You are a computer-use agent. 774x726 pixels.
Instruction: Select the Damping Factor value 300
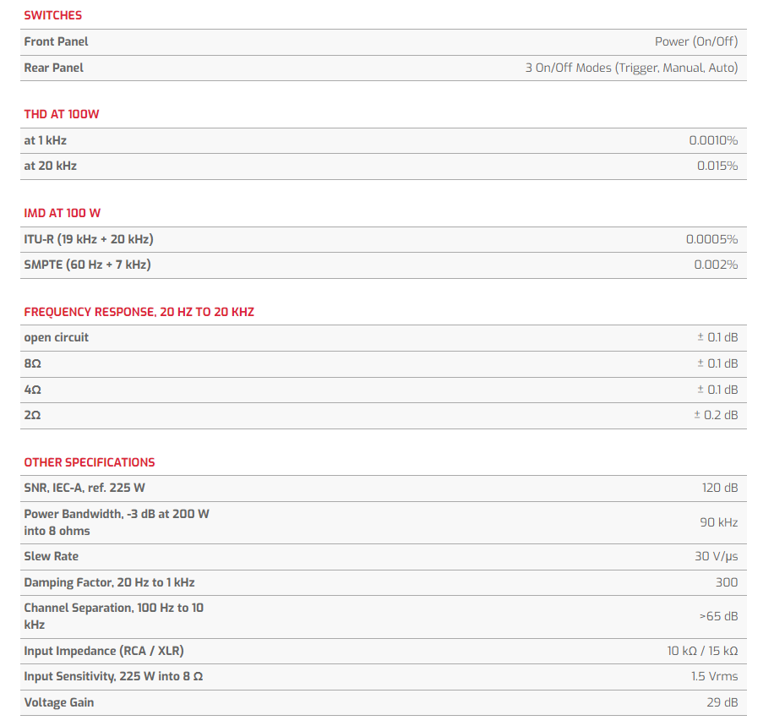pyautogui.click(x=726, y=582)
